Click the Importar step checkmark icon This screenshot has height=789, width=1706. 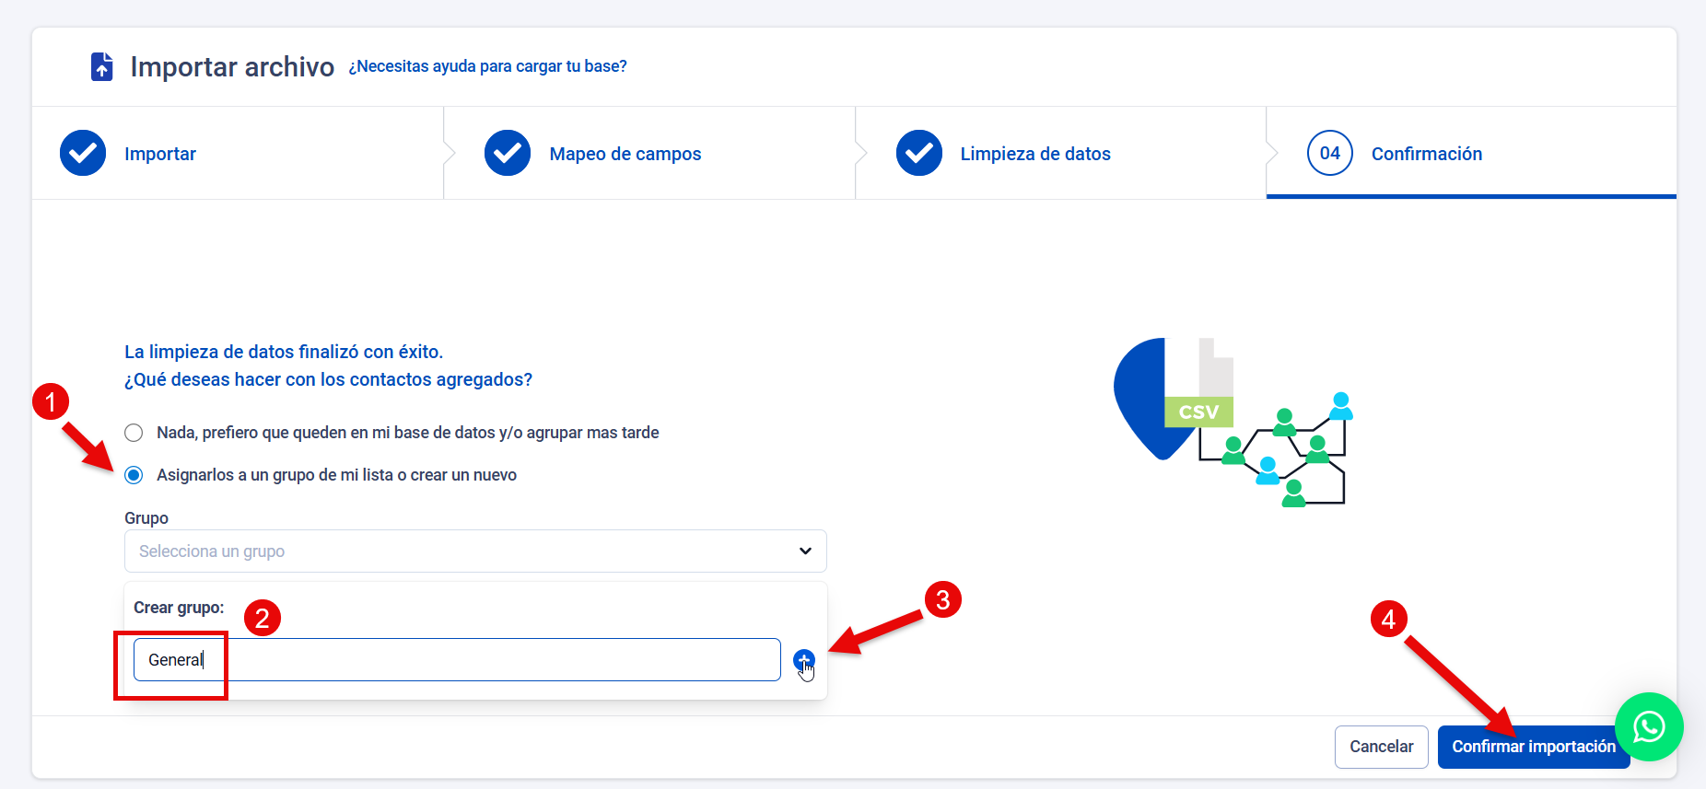83,153
